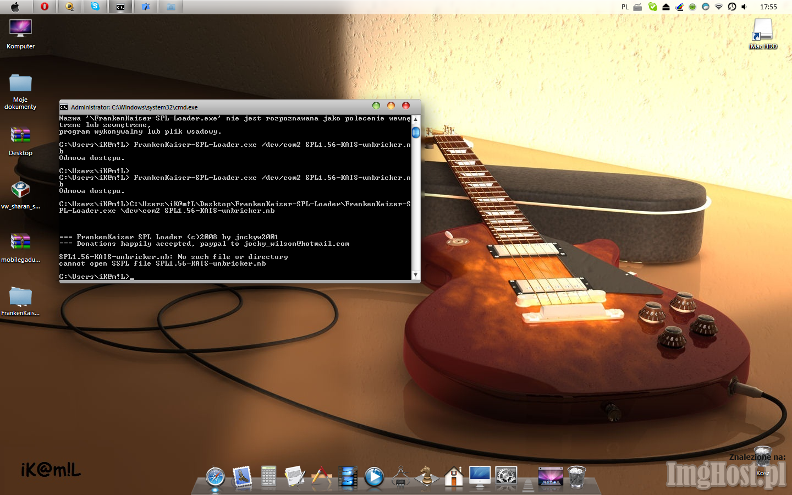Launch the blue play-button player in dock
The width and height of the screenshot is (792, 495).
374,476
